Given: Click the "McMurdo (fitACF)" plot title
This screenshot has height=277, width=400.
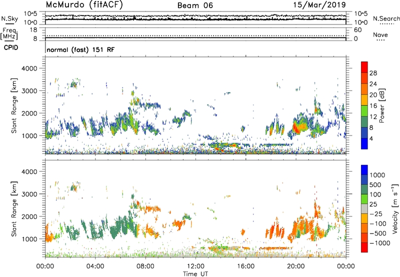Looking at the screenshot, I should [x=84, y=5].
